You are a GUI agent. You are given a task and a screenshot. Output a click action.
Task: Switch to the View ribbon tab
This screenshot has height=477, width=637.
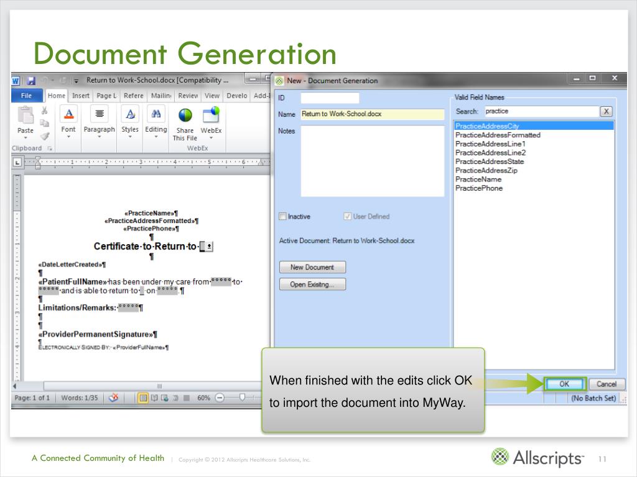point(212,96)
